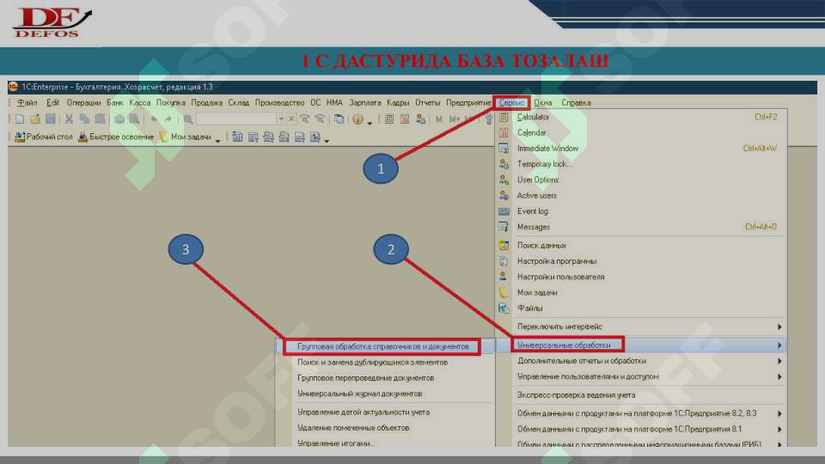Viewport: 825px width, 464px height.
Task: Click the Copy toolbar icon
Action: point(84,119)
